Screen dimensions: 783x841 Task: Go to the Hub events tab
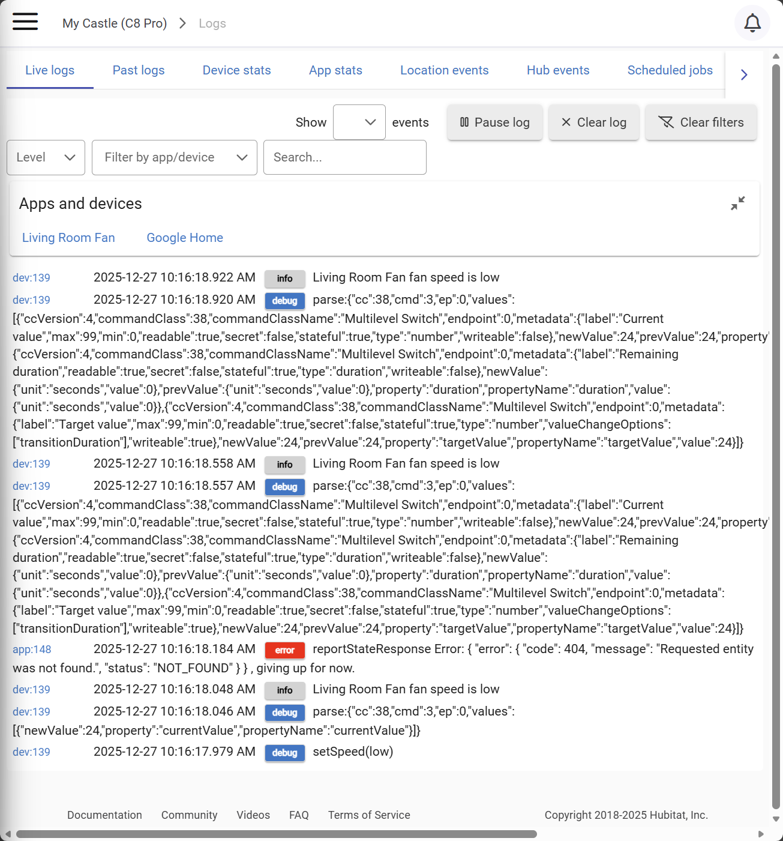pos(557,70)
